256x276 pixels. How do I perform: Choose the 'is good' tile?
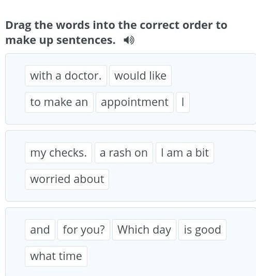tap(202, 229)
